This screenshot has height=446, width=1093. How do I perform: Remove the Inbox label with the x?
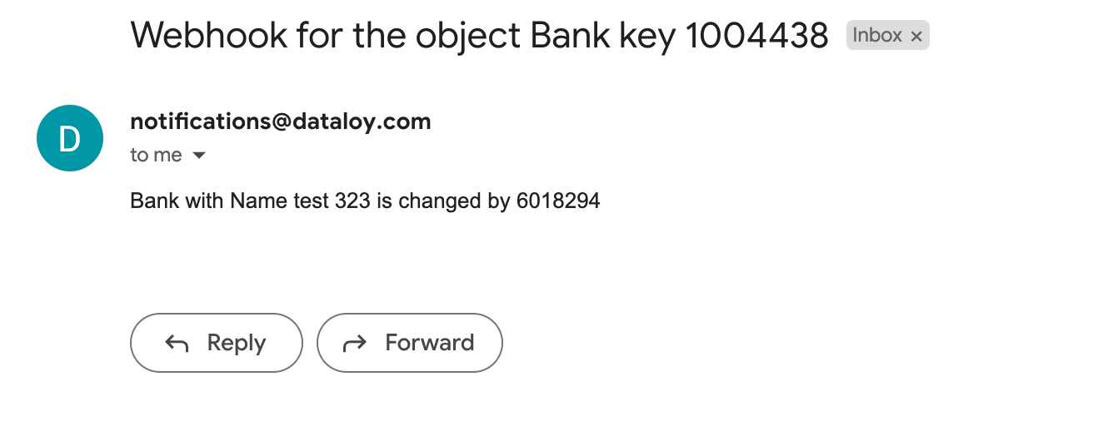916,36
